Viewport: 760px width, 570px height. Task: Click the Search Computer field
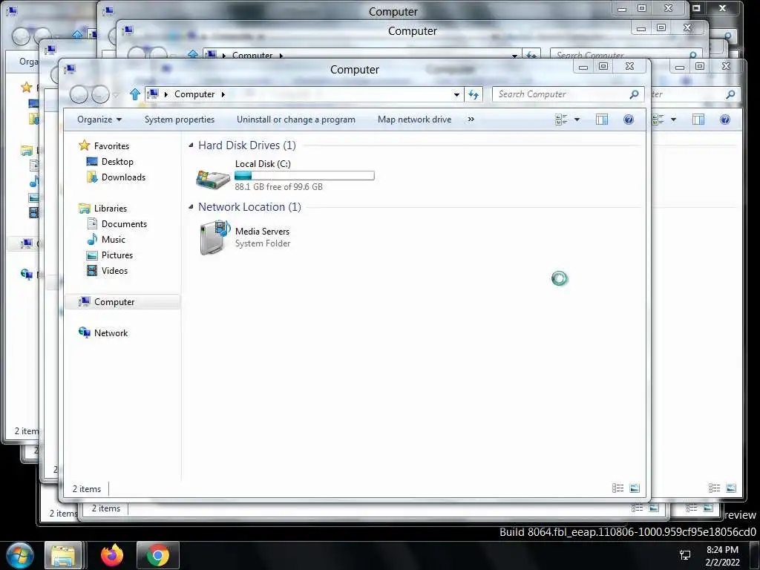[568, 94]
